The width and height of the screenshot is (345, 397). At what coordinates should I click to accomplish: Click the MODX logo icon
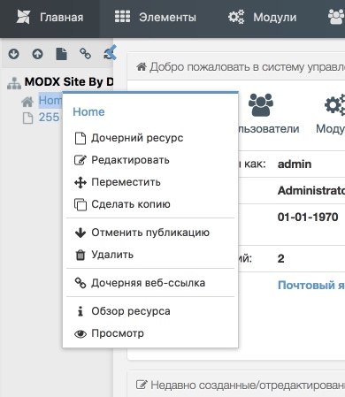23,17
